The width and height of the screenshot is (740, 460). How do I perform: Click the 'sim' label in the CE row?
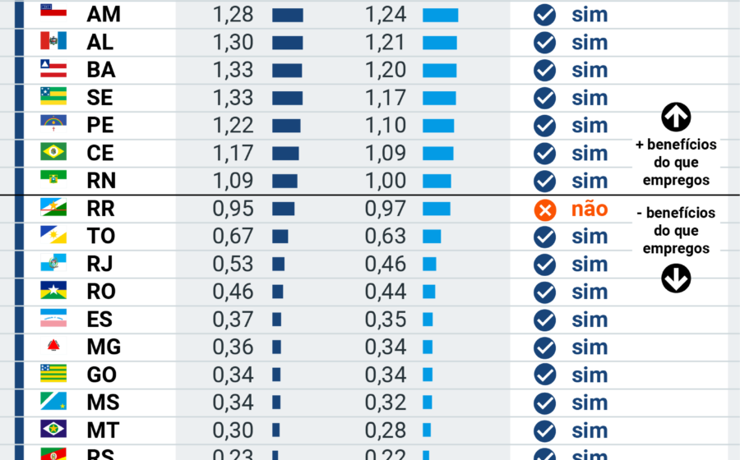click(x=590, y=154)
